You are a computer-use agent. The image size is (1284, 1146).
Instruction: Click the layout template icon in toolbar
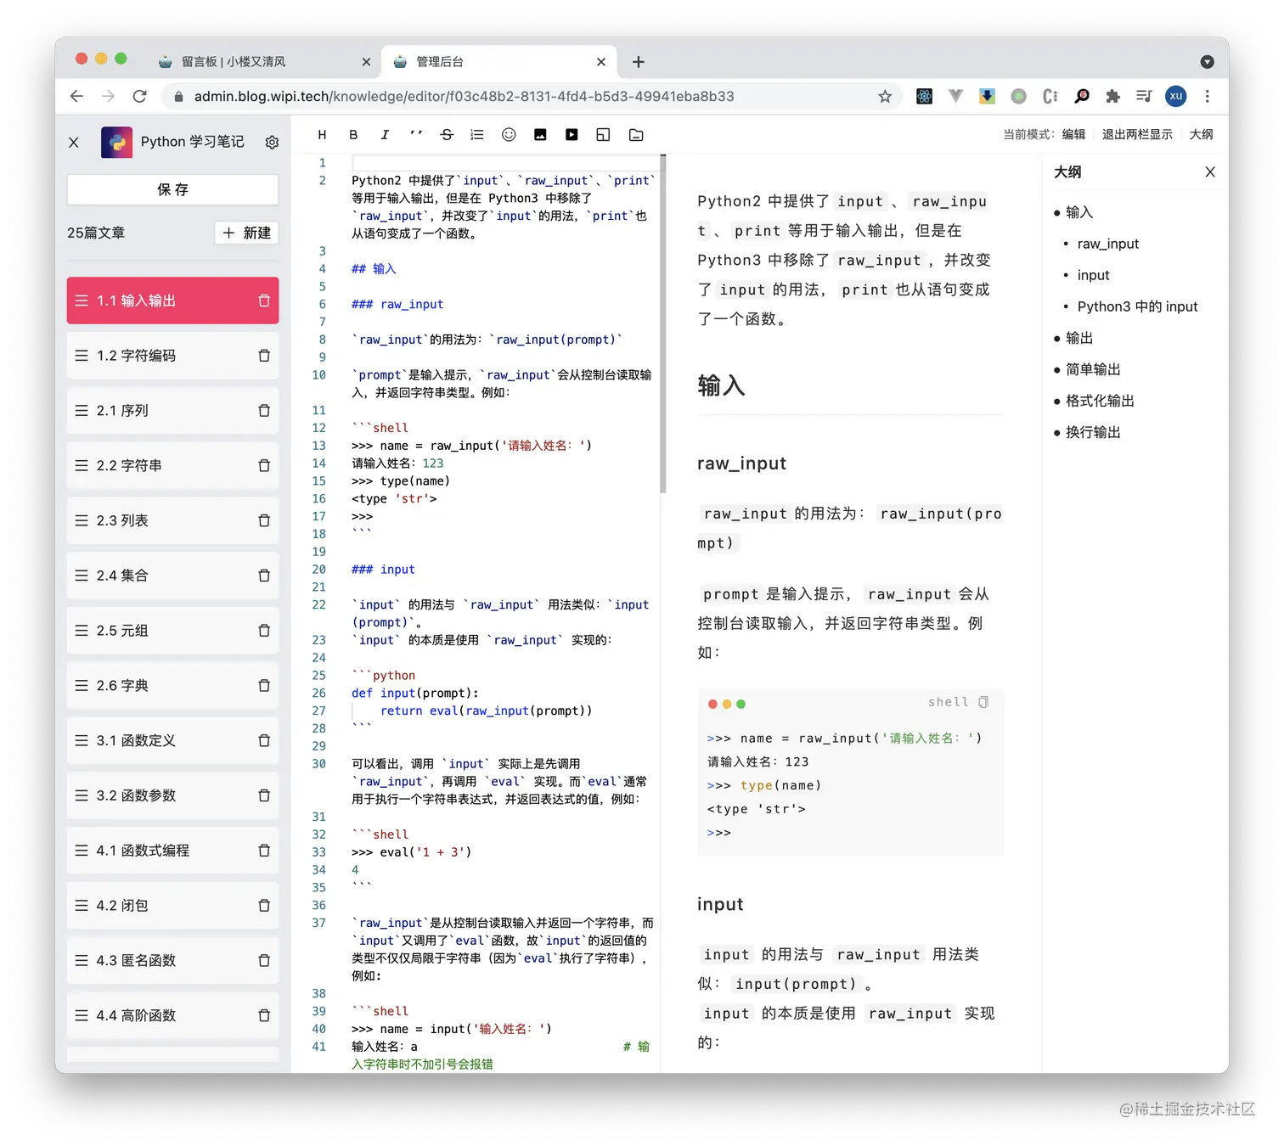click(603, 135)
